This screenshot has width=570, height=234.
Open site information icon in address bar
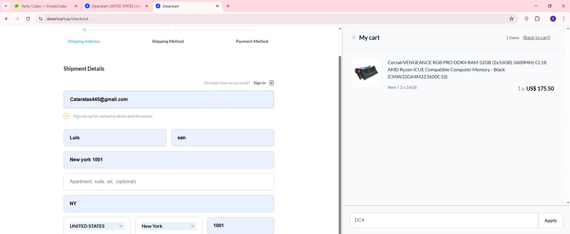(x=41, y=19)
